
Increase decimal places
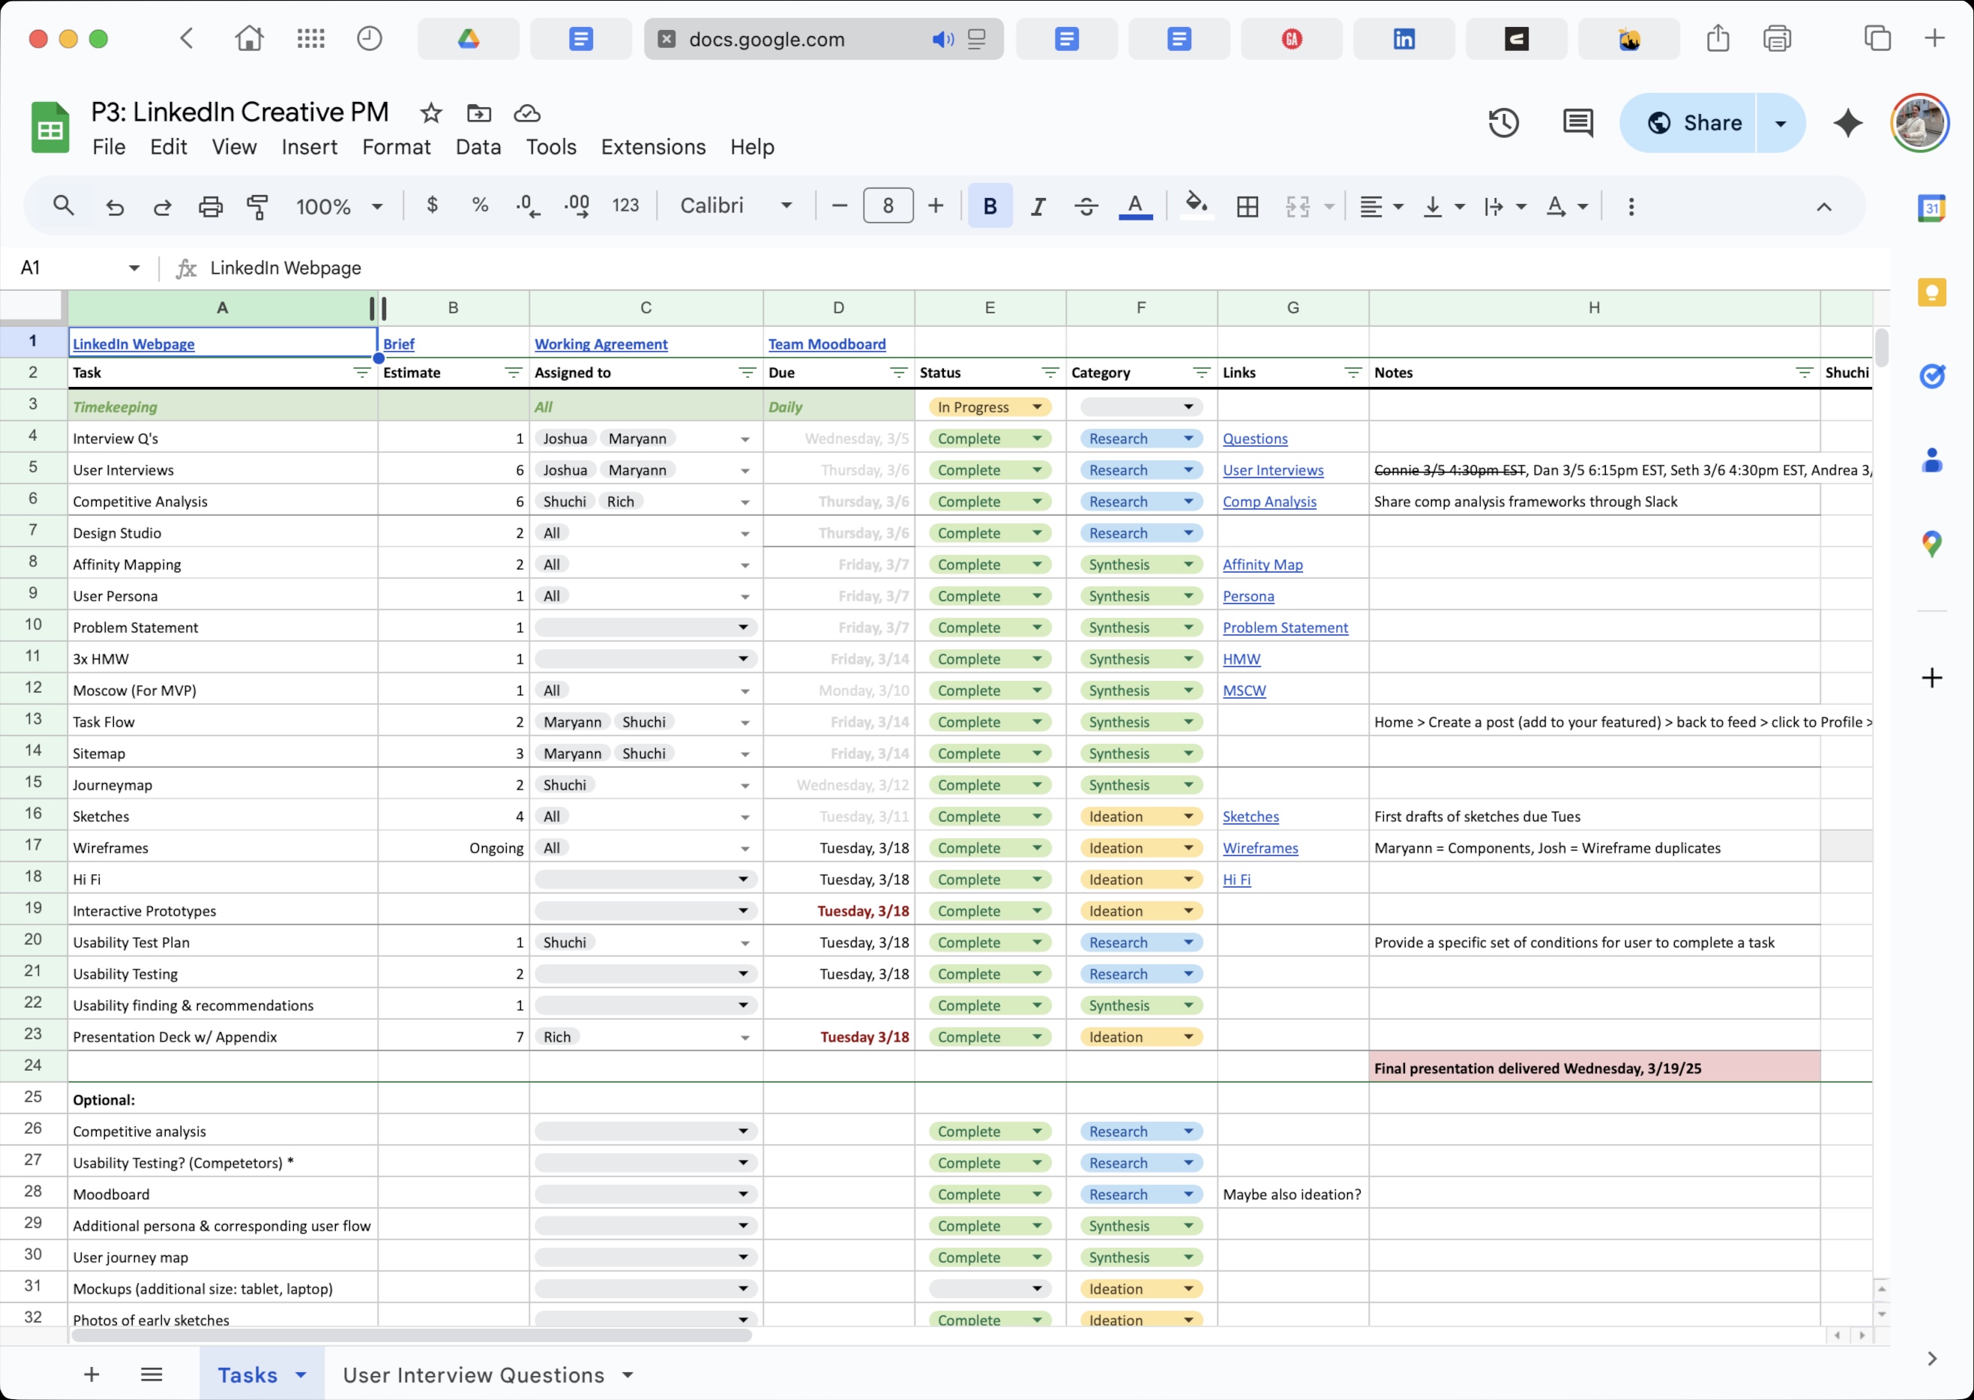tap(577, 206)
